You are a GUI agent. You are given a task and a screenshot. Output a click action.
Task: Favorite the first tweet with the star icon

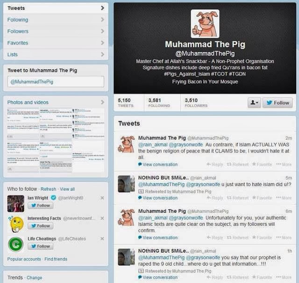(x=262, y=164)
